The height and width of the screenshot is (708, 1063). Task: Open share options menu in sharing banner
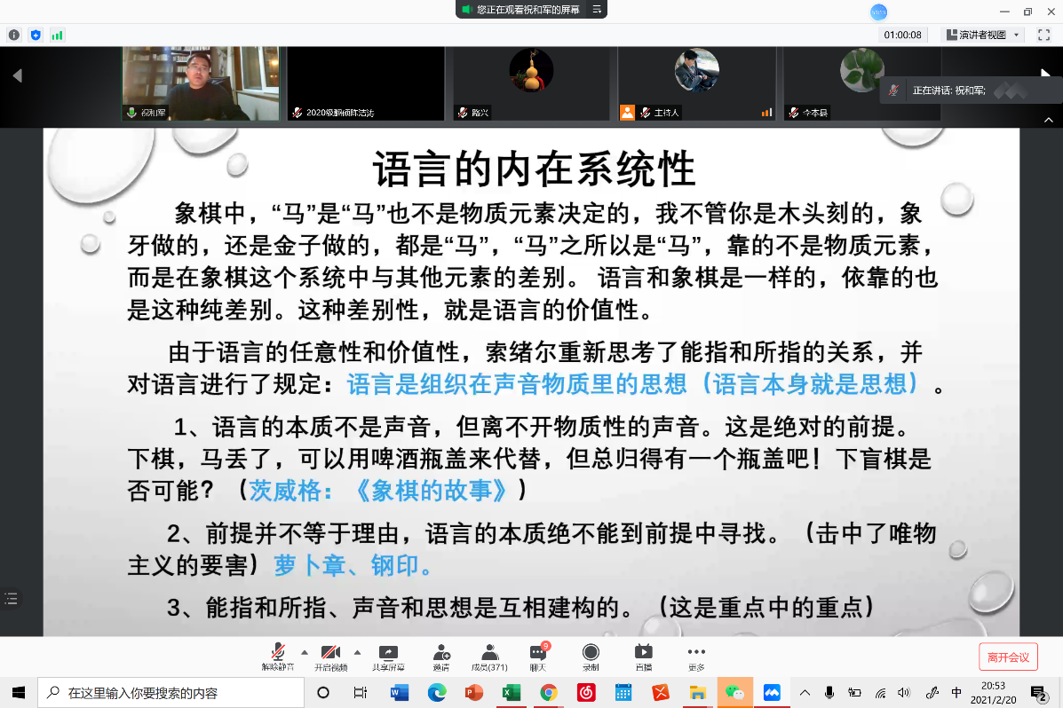tap(598, 10)
